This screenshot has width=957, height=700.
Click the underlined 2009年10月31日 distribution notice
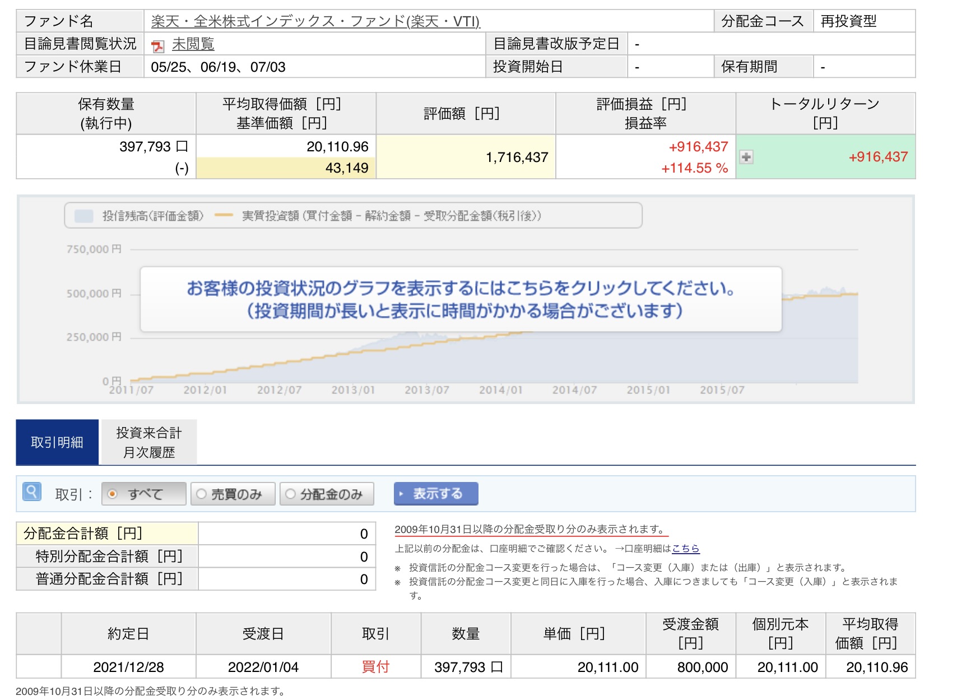[531, 530]
